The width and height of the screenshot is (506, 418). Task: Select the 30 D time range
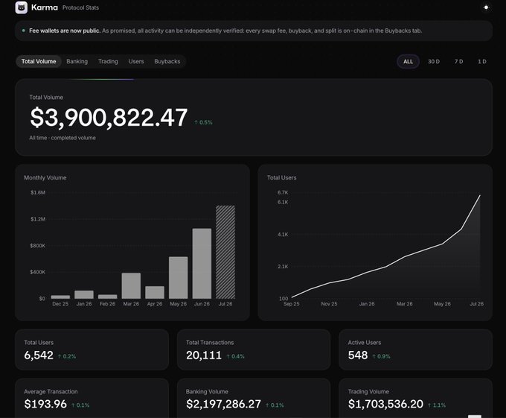pos(434,61)
